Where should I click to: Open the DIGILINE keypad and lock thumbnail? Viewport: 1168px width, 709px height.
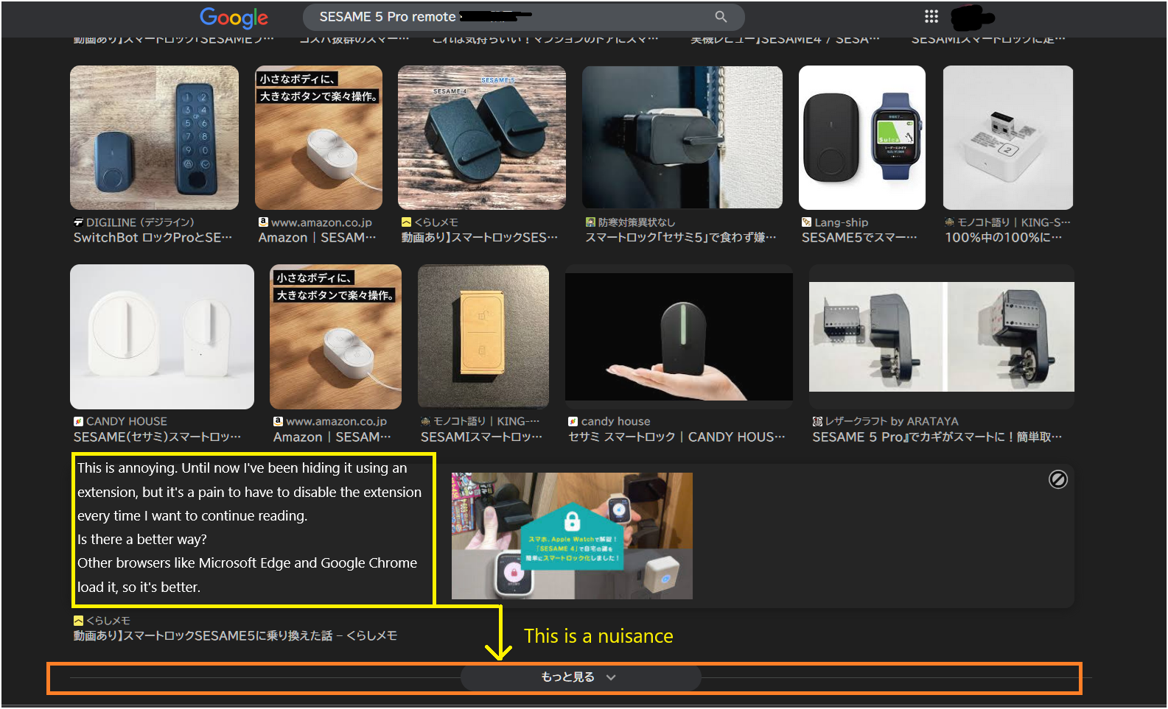coord(154,138)
